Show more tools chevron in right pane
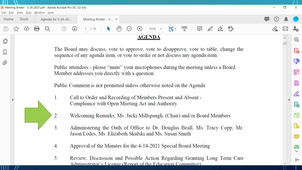The width and height of the screenshot is (302, 170). [297, 151]
